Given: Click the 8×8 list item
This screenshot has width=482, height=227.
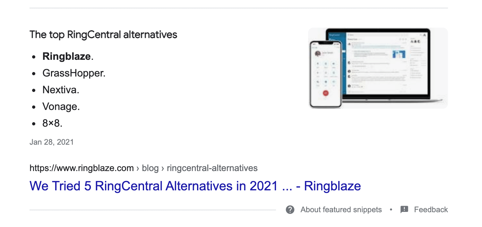Looking at the screenshot, I should point(52,123).
